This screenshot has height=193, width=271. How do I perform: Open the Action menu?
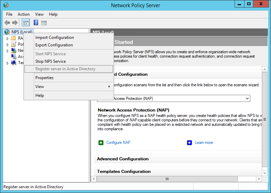[23, 14]
